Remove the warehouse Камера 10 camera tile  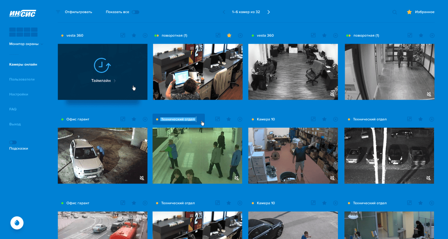point(336,119)
